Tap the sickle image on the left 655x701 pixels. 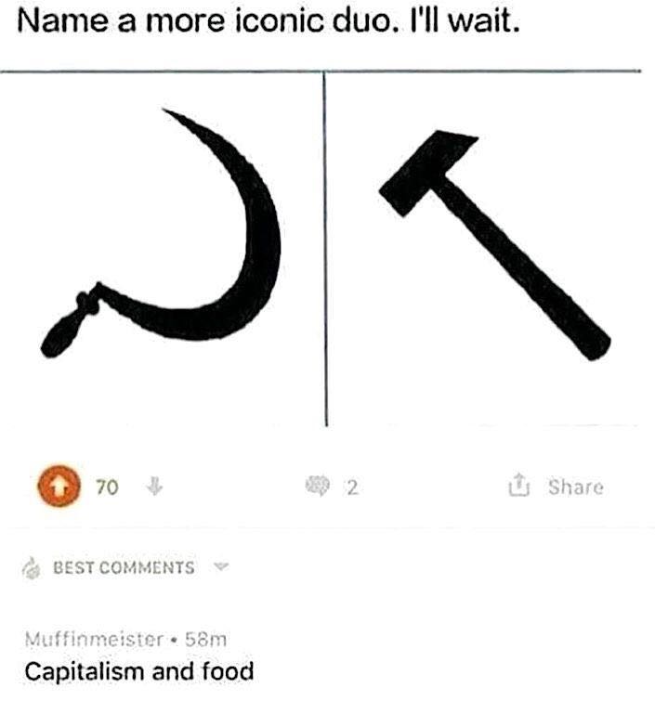[161, 232]
